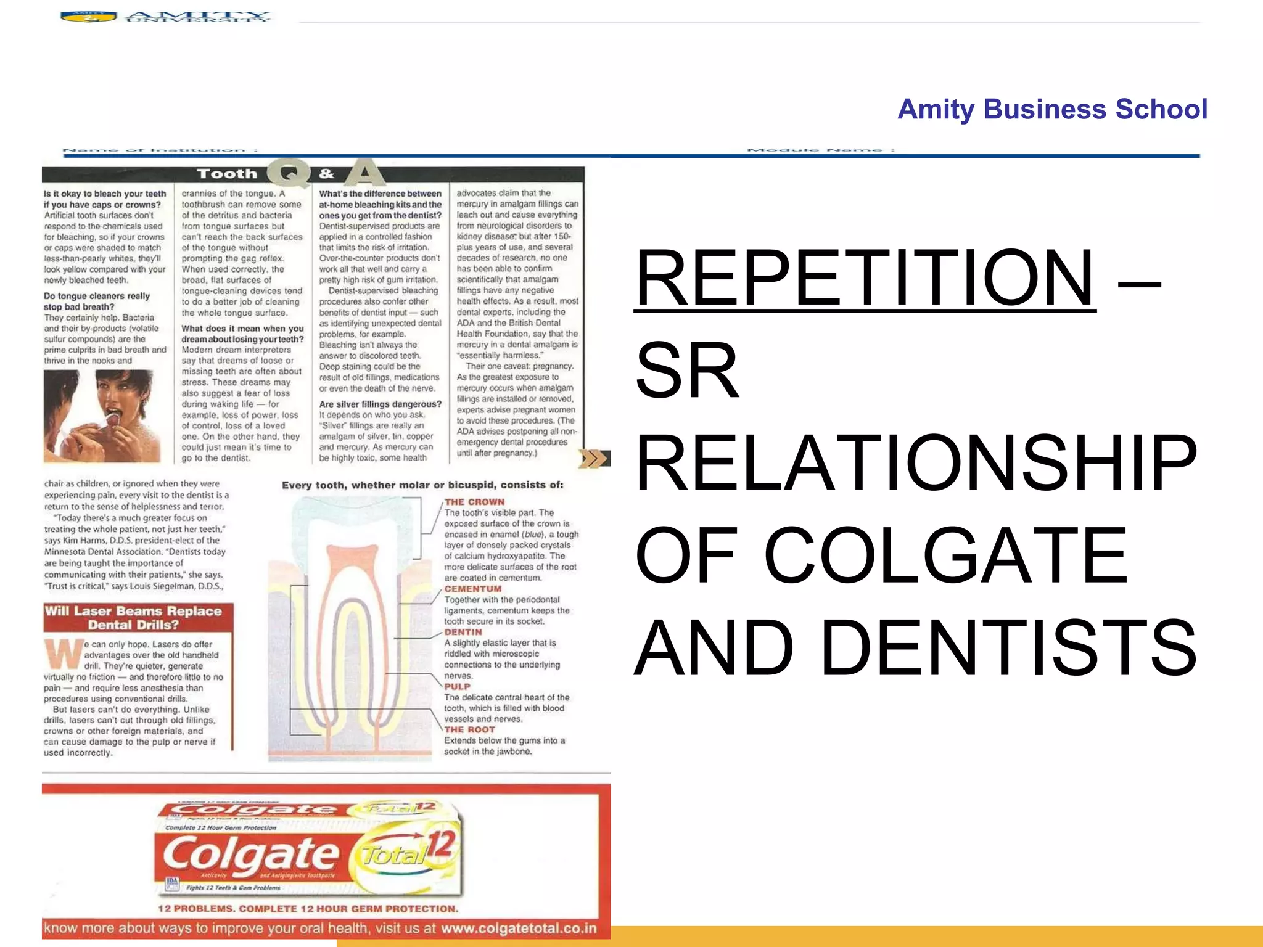Click 'Every tooth, whether molar or bicuspid' caption

click(422, 485)
